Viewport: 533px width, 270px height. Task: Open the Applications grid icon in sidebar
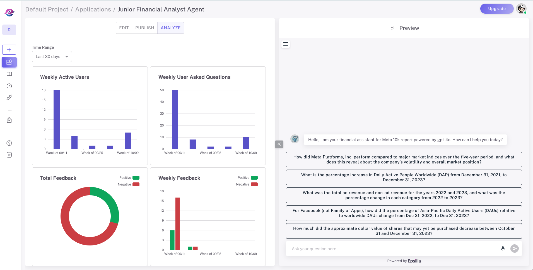pyautogui.click(x=9, y=62)
